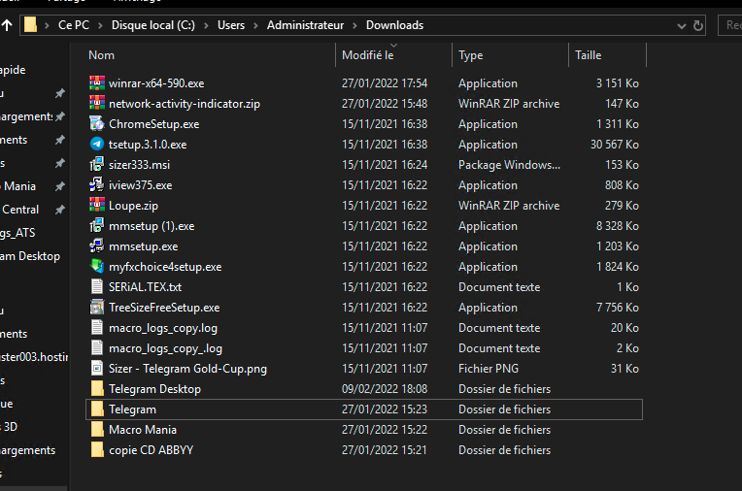Viewport: 742px width, 491px height.
Task: Refresh the Downloads folder view
Action: (x=698, y=25)
